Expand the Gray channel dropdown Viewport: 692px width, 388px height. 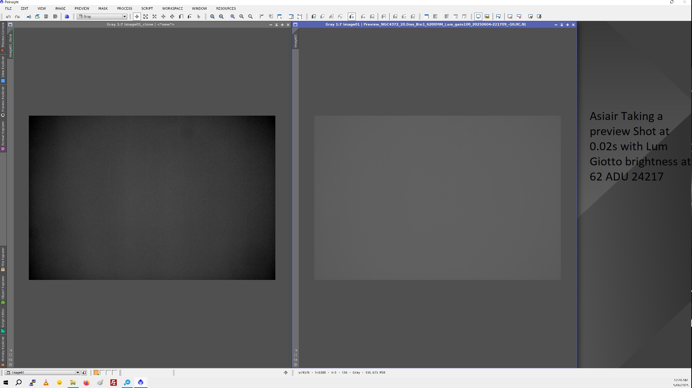[124, 17]
